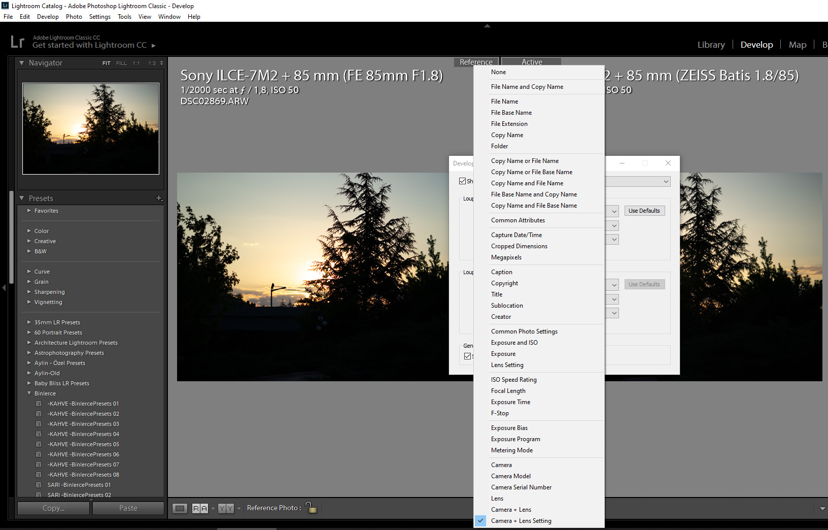Collapse the left panel with side arrow
Viewport: 828px width, 530px height.
[x=4, y=288]
